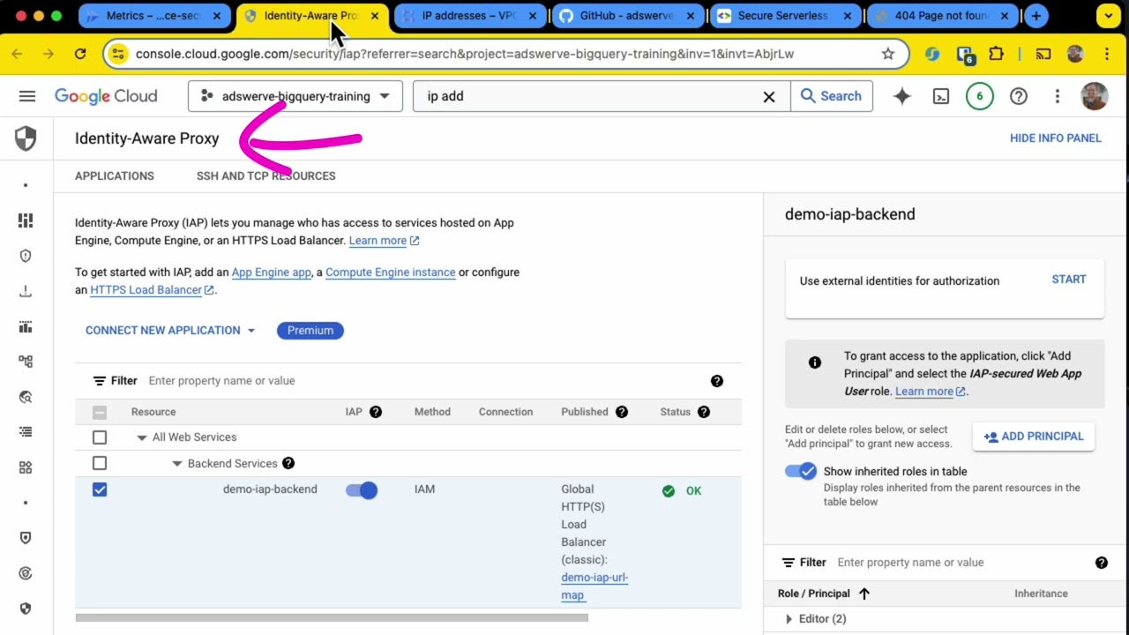Open the HTTPS Load Balancer link
The image size is (1129, 635).
click(x=152, y=290)
